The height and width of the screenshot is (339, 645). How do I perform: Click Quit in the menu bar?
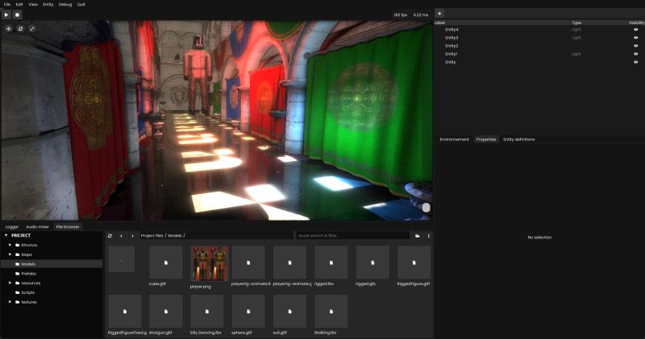[x=81, y=5]
